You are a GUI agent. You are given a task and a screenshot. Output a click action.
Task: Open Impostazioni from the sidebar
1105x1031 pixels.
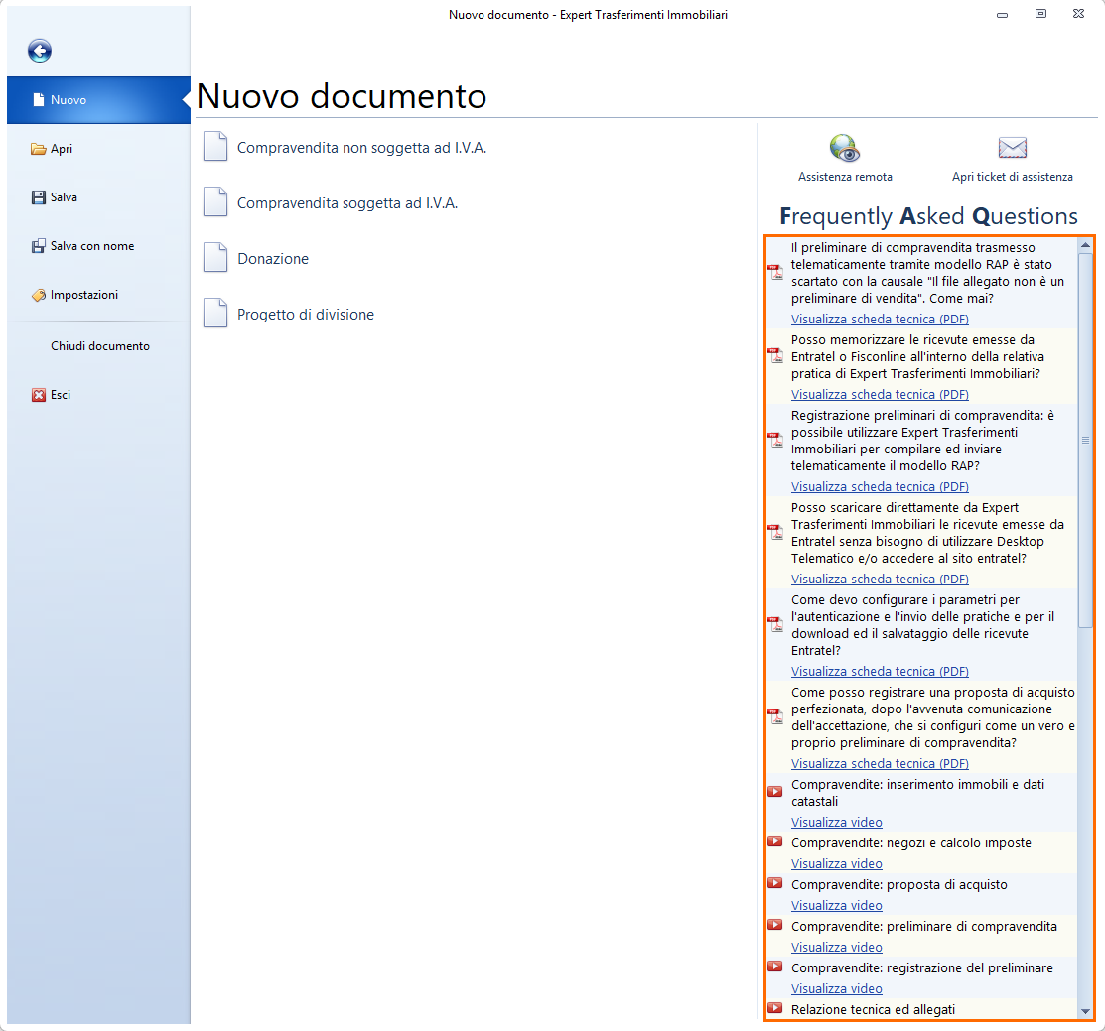(x=83, y=295)
